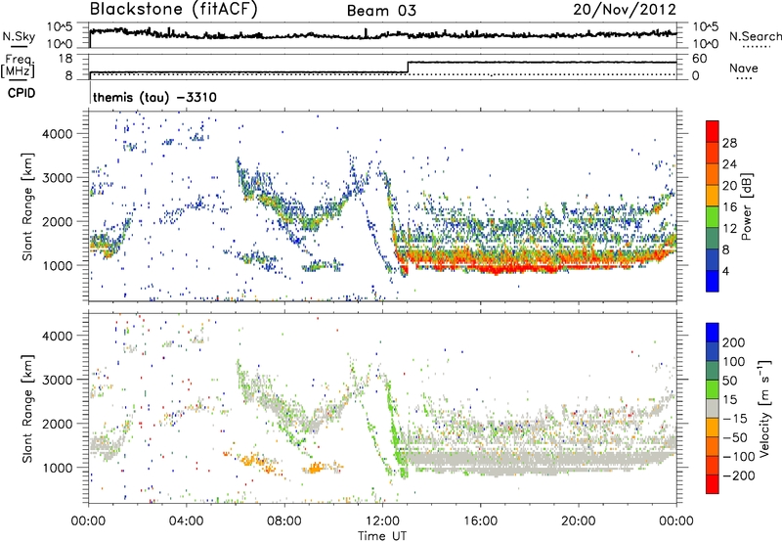
Task: Click the '15' velocity color bar label
Action: [729, 400]
